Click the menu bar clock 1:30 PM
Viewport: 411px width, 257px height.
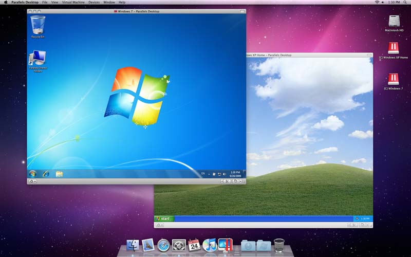[x=394, y=2]
